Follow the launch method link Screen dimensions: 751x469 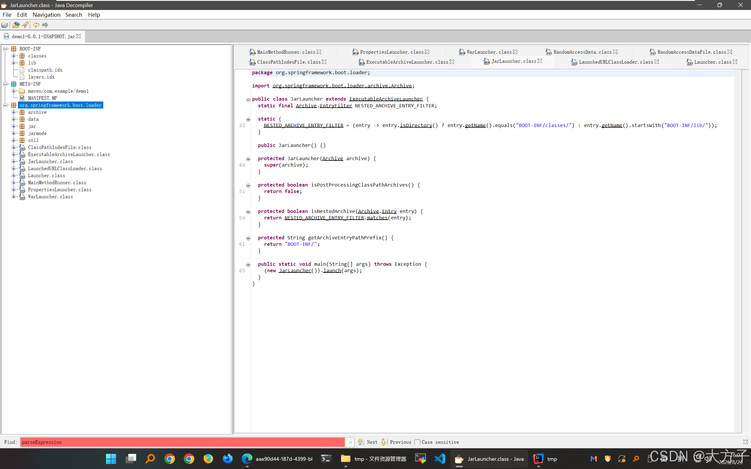332,270
